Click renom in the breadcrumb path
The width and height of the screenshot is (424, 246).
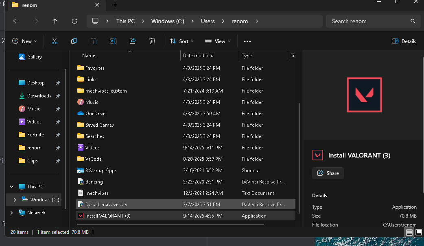coord(240,21)
